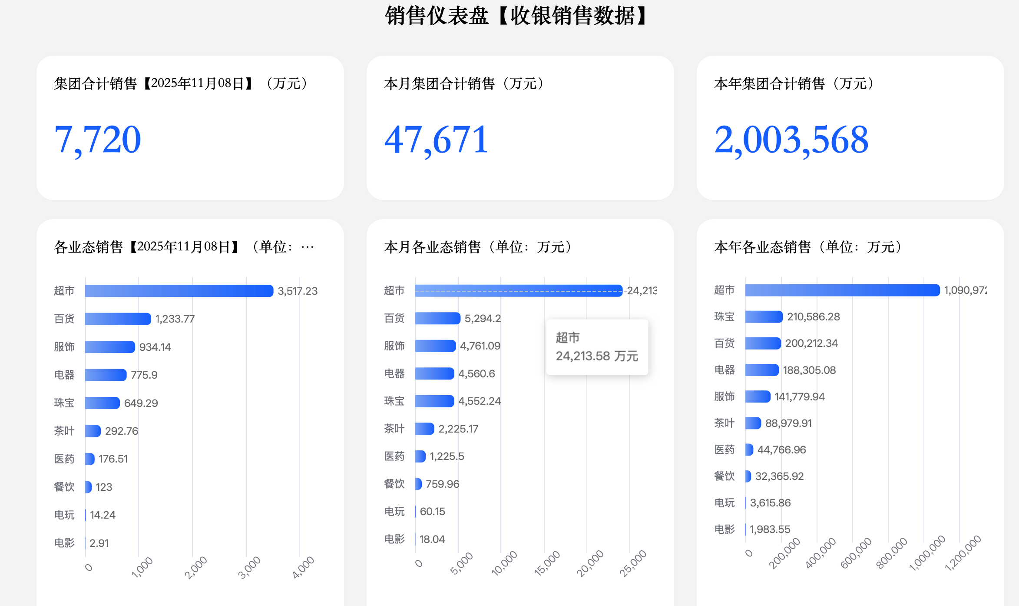Screen dimensions: 1019x606
Task: Click the yearly 电器 bar showing 188,305.08
Action: coord(762,370)
